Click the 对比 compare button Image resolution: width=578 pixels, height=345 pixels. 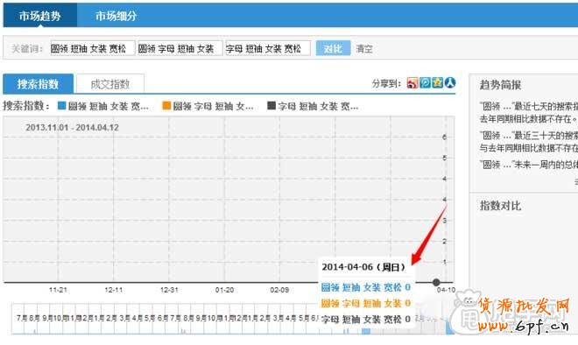333,48
